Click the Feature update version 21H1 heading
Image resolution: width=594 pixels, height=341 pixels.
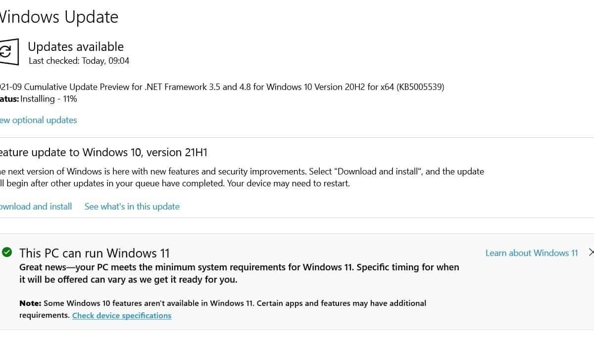(x=103, y=152)
